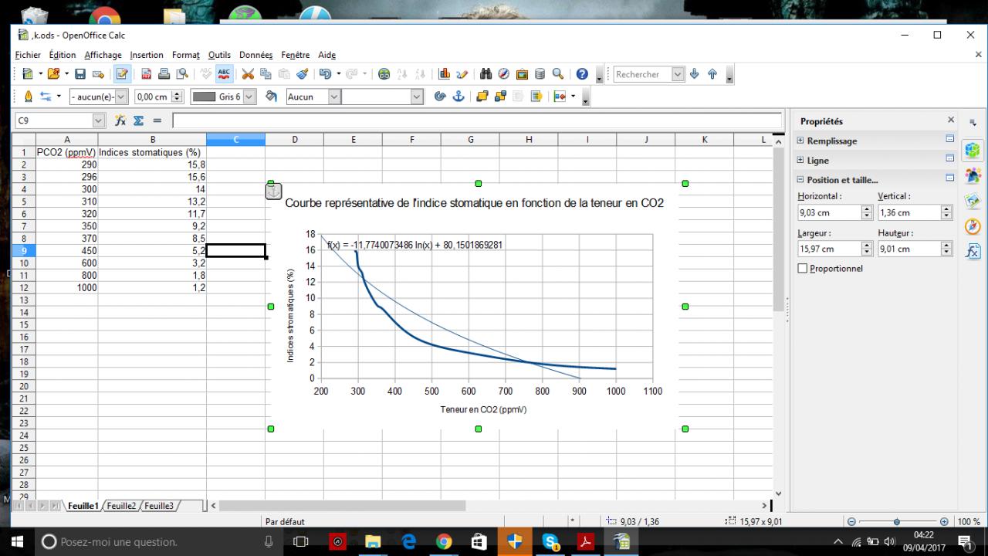Click the Anchor icon in drawing toolbar
This screenshot has height=556, width=988.
458,97
